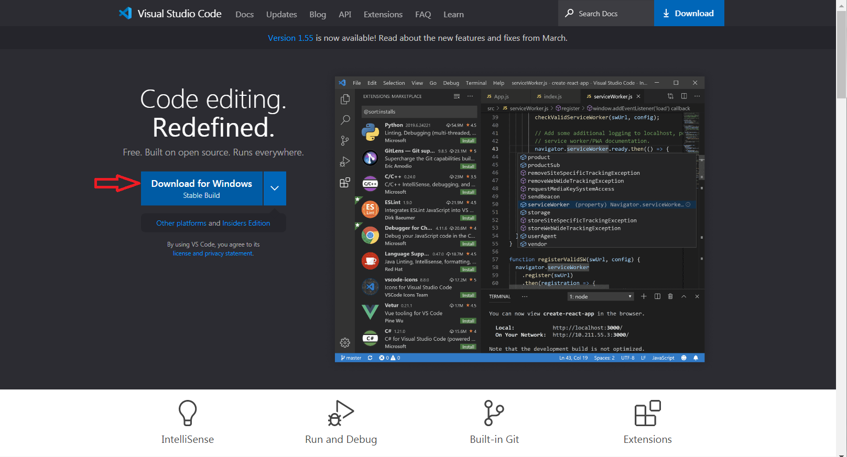Open the Extensions link in the top navigation
The height and width of the screenshot is (457, 847).
click(x=383, y=14)
